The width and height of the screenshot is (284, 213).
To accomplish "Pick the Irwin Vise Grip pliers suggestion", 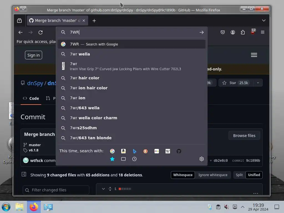I will pos(132,66).
